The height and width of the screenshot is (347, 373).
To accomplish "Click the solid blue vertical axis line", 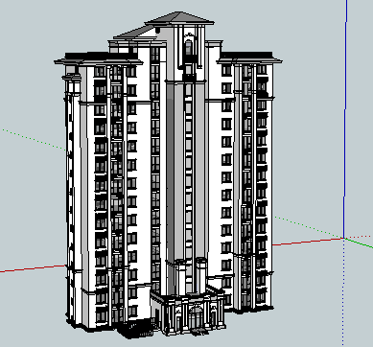I will [x=345, y=118].
